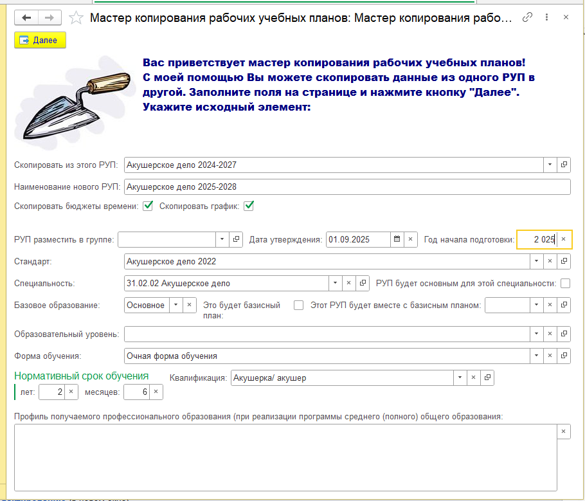Screen dimensions: 585x501
Task: Toggle the Скопировать график checkbox
Action: (x=249, y=206)
